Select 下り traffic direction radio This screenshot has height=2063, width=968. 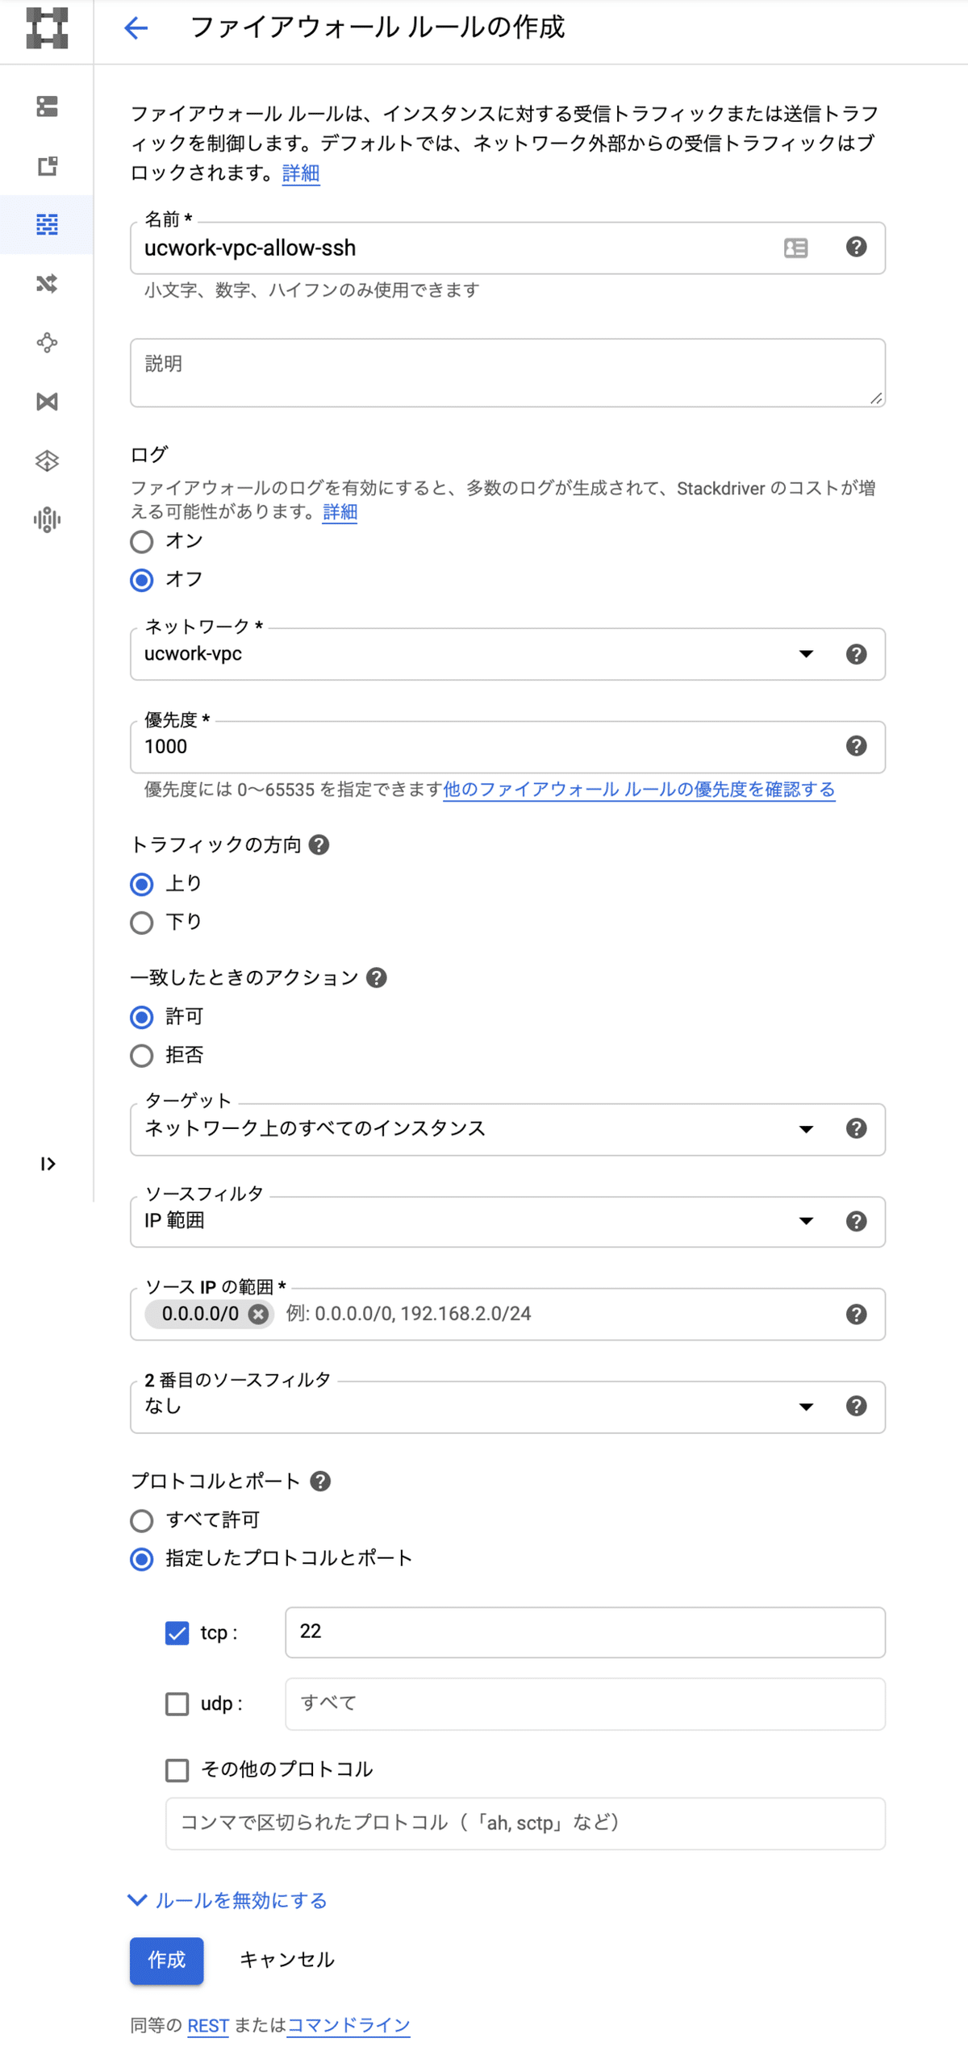pos(142,923)
